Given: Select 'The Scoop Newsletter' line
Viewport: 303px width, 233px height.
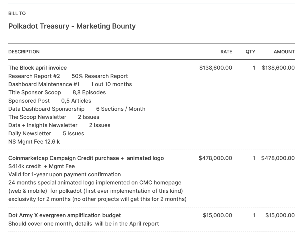Looking at the screenshot, I should pyautogui.click(x=37, y=117).
